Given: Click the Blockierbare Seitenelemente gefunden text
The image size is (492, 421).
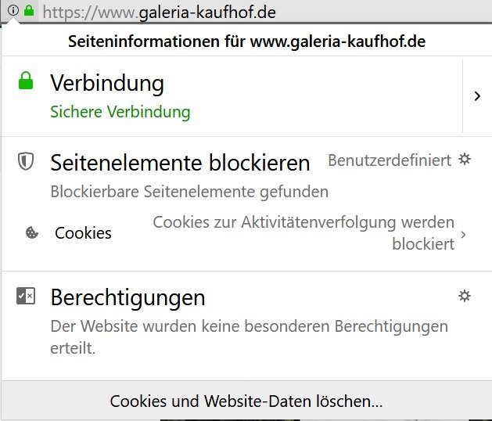Looking at the screenshot, I should point(189,191).
